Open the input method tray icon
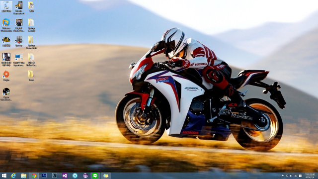 (300, 176)
